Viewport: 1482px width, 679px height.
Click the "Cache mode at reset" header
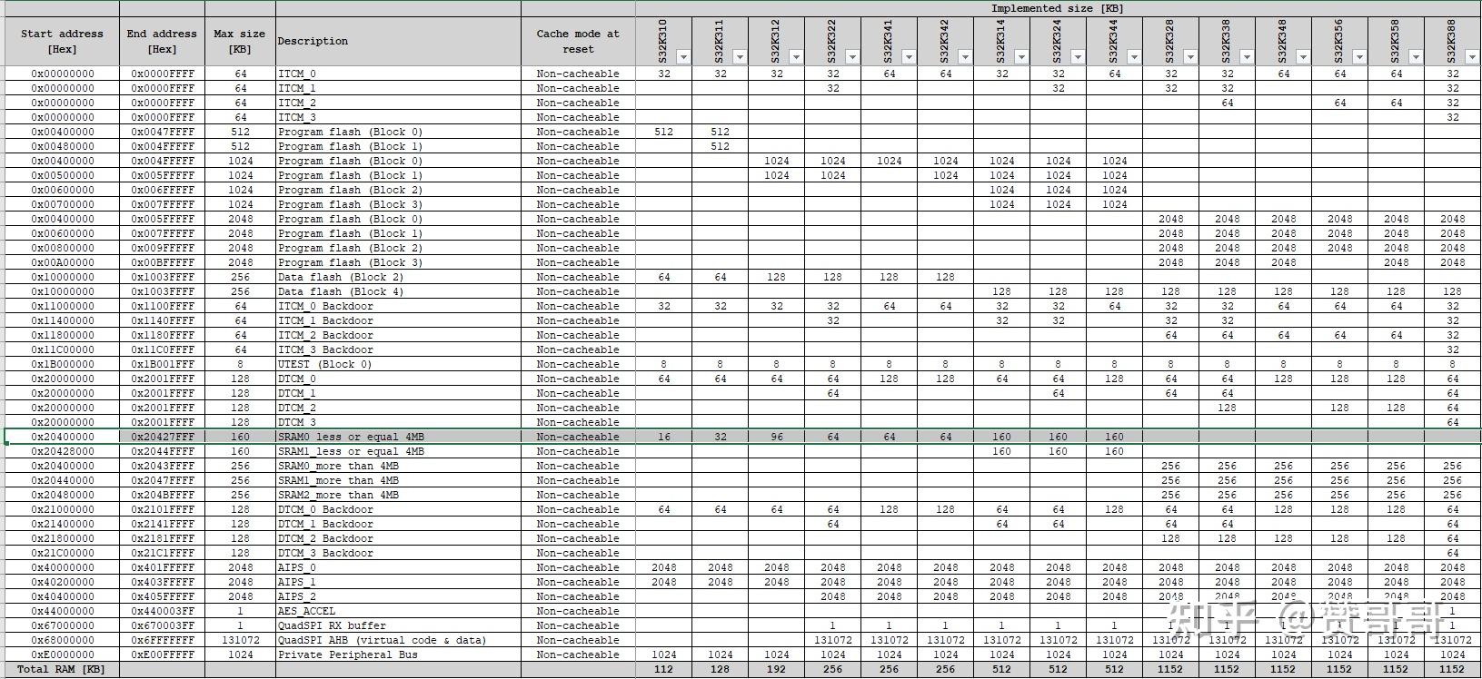click(x=578, y=41)
